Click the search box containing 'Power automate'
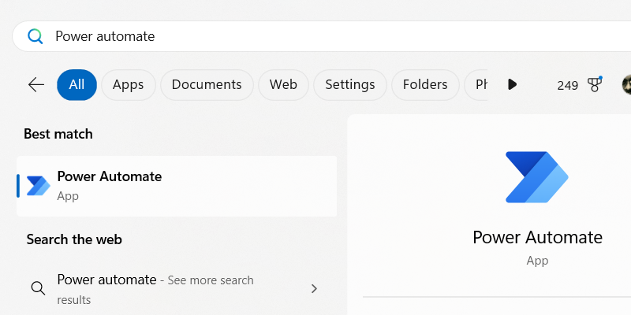The image size is (631, 315). (315, 36)
